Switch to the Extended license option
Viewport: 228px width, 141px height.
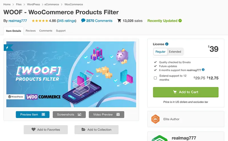[x=175, y=52]
